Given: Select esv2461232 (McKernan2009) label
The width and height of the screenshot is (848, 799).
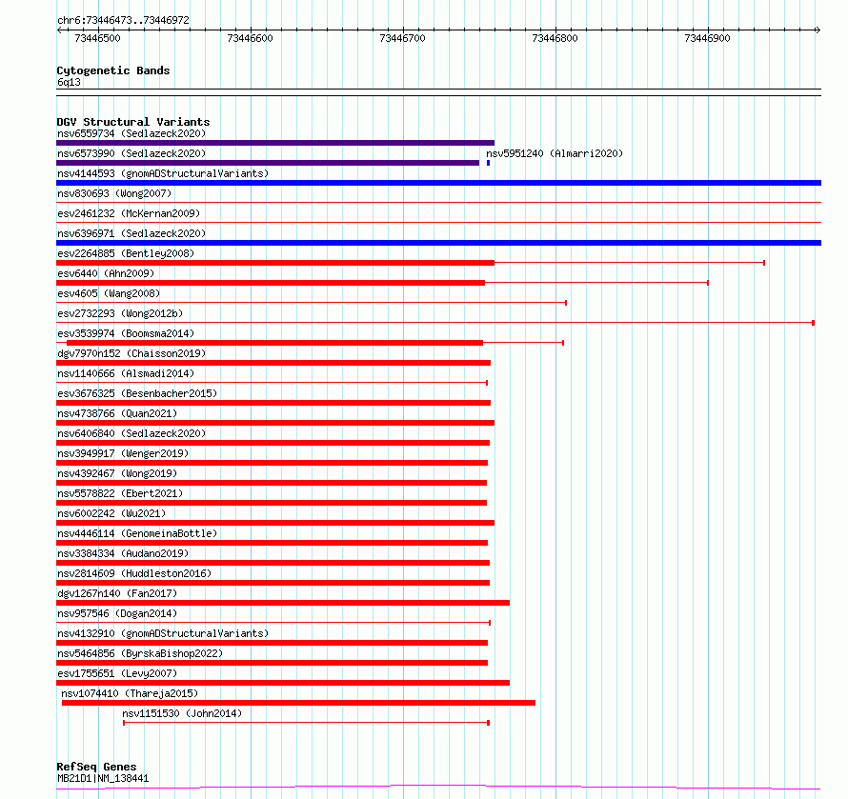Looking at the screenshot, I should pyautogui.click(x=129, y=213).
